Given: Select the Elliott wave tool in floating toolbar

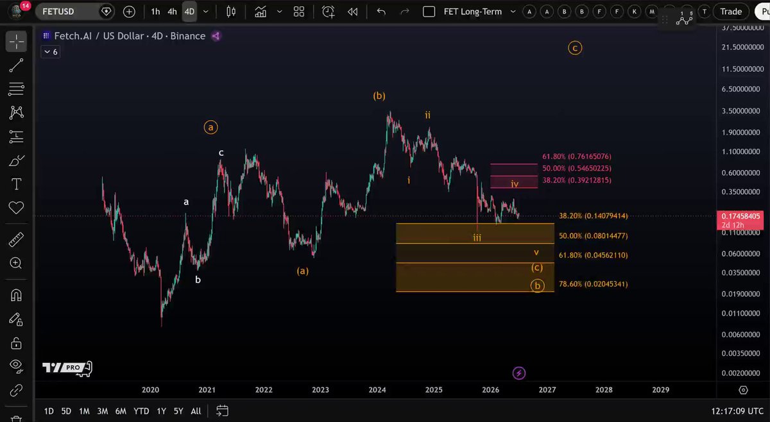Looking at the screenshot, I should tap(685, 19).
